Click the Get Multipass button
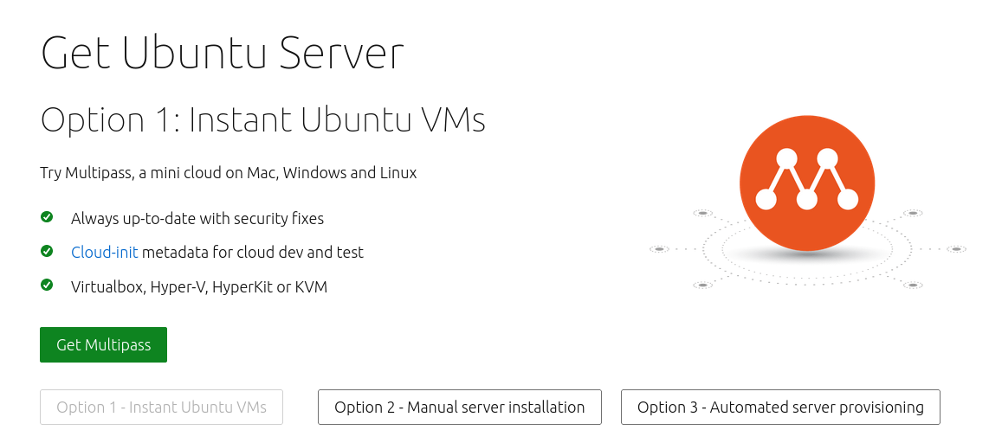Image resolution: width=989 pixels, height=443 pixels. [103, 344]
